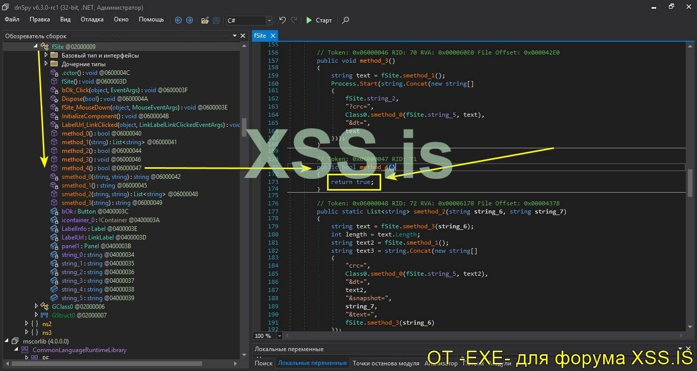This screenshot has height=371, width=697.
Task: Navigate forward with the toolbar arrow
Action: click(x=189, y=20)
